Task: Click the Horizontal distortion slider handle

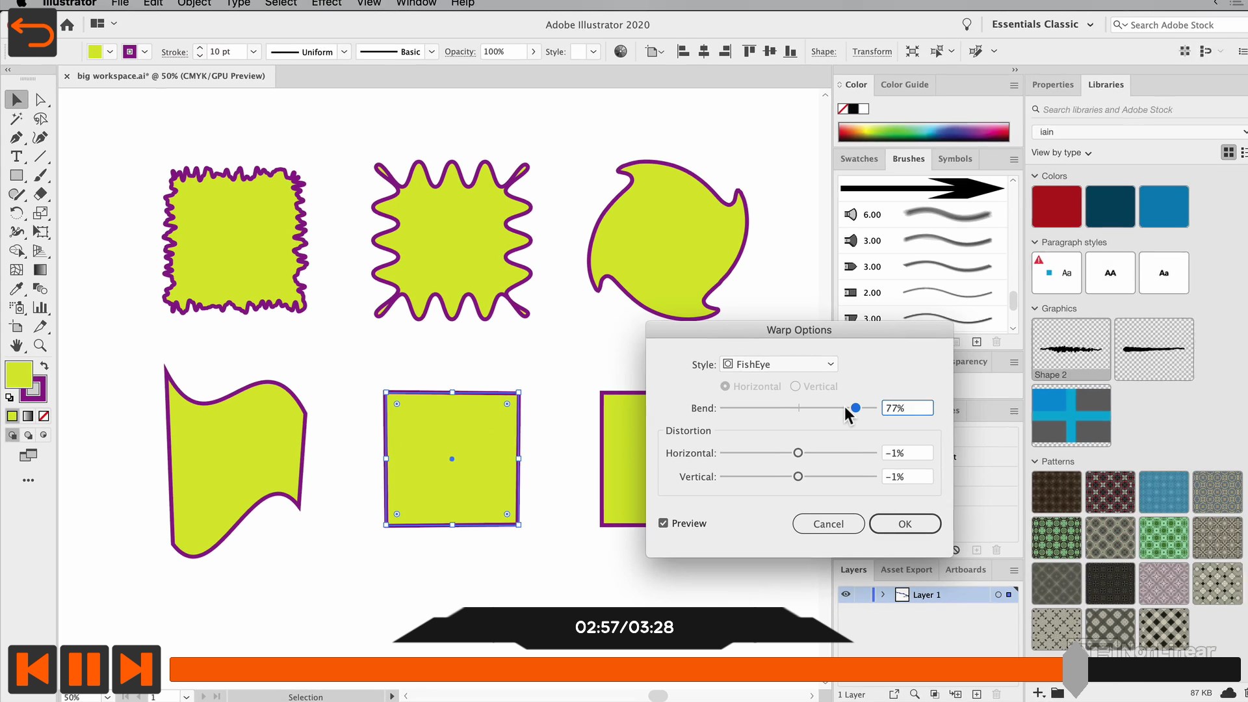Action: 798,453
